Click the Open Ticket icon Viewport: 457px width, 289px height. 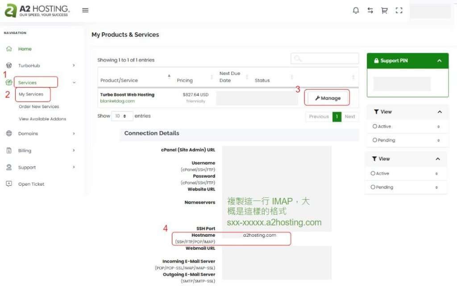[9, 184]
